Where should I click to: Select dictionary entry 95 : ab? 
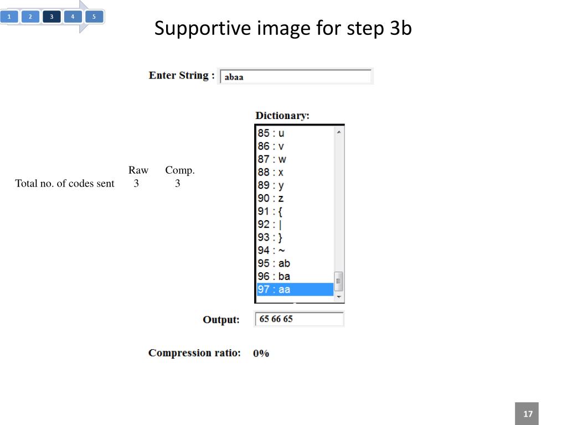pos(295,263)
